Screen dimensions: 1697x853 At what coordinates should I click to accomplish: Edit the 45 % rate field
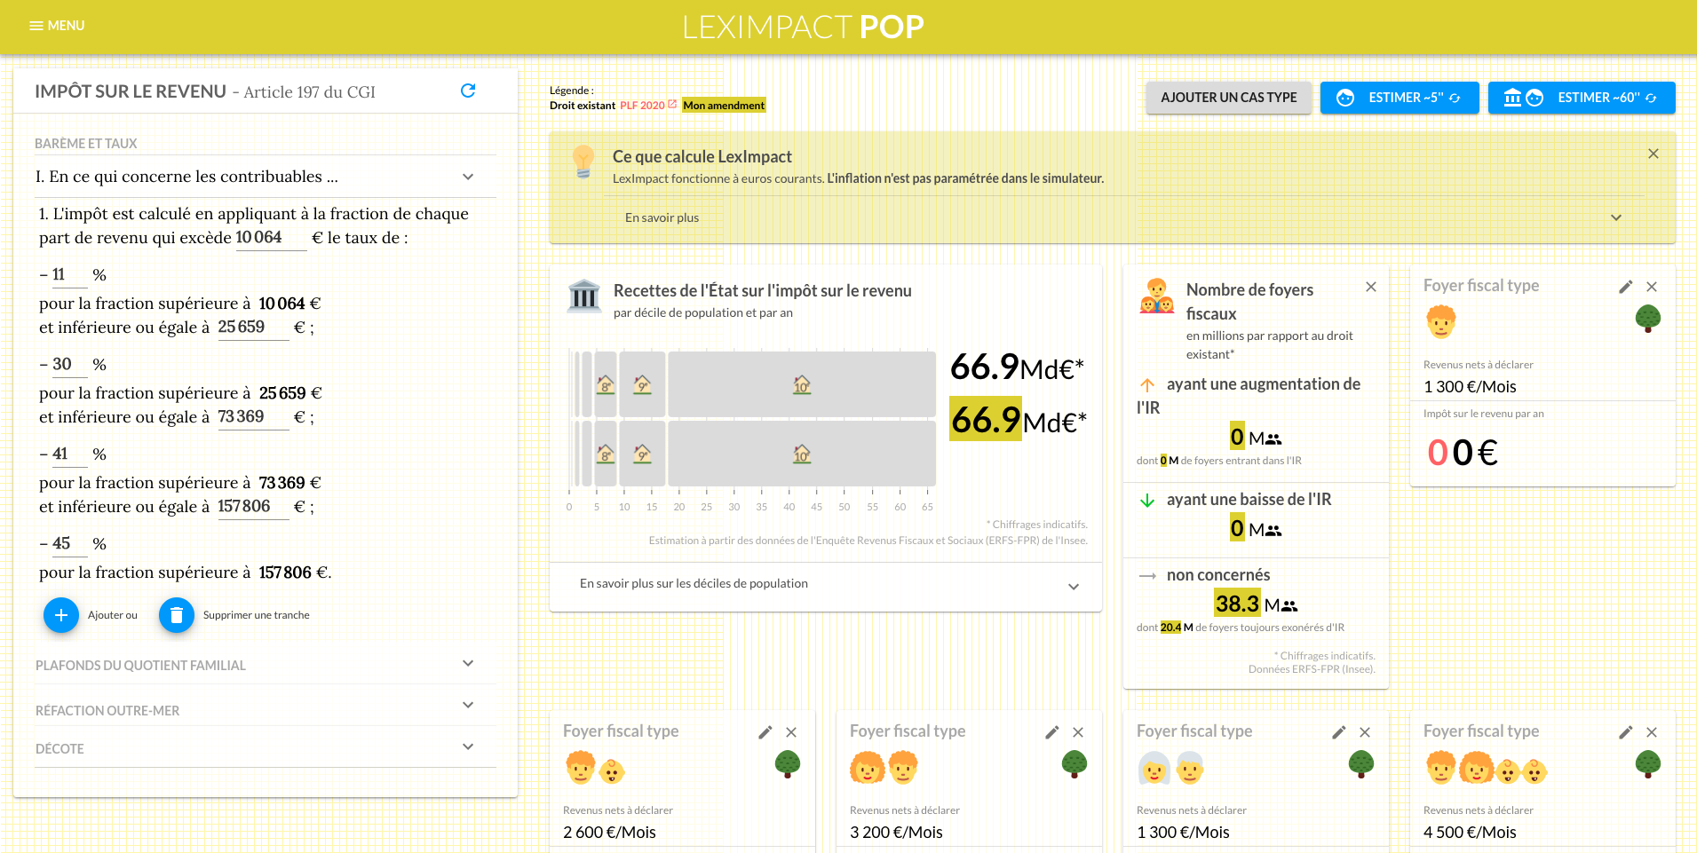tap(69, 544)
